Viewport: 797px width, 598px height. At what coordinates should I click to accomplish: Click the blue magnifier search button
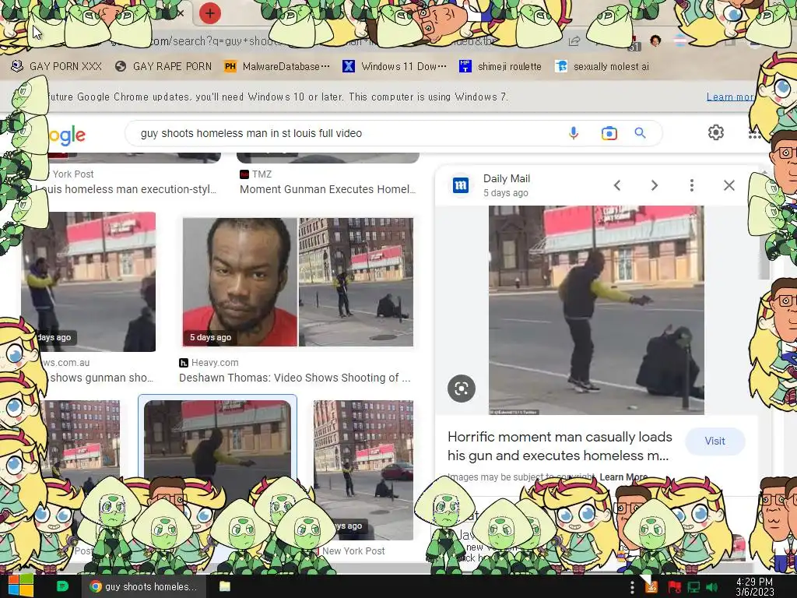pyautogui.click(x=640, y=133)
